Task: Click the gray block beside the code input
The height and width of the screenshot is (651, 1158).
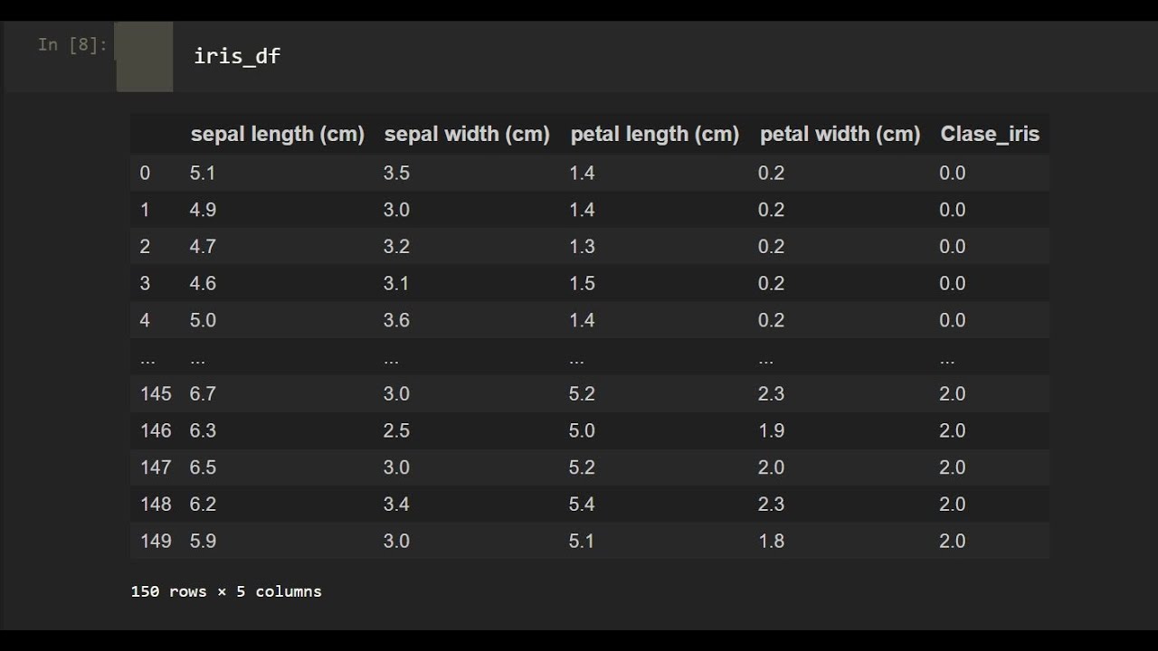Action: [145, 58]
